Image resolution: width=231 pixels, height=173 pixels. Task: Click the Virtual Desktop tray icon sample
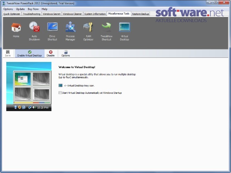pos(60,85)
